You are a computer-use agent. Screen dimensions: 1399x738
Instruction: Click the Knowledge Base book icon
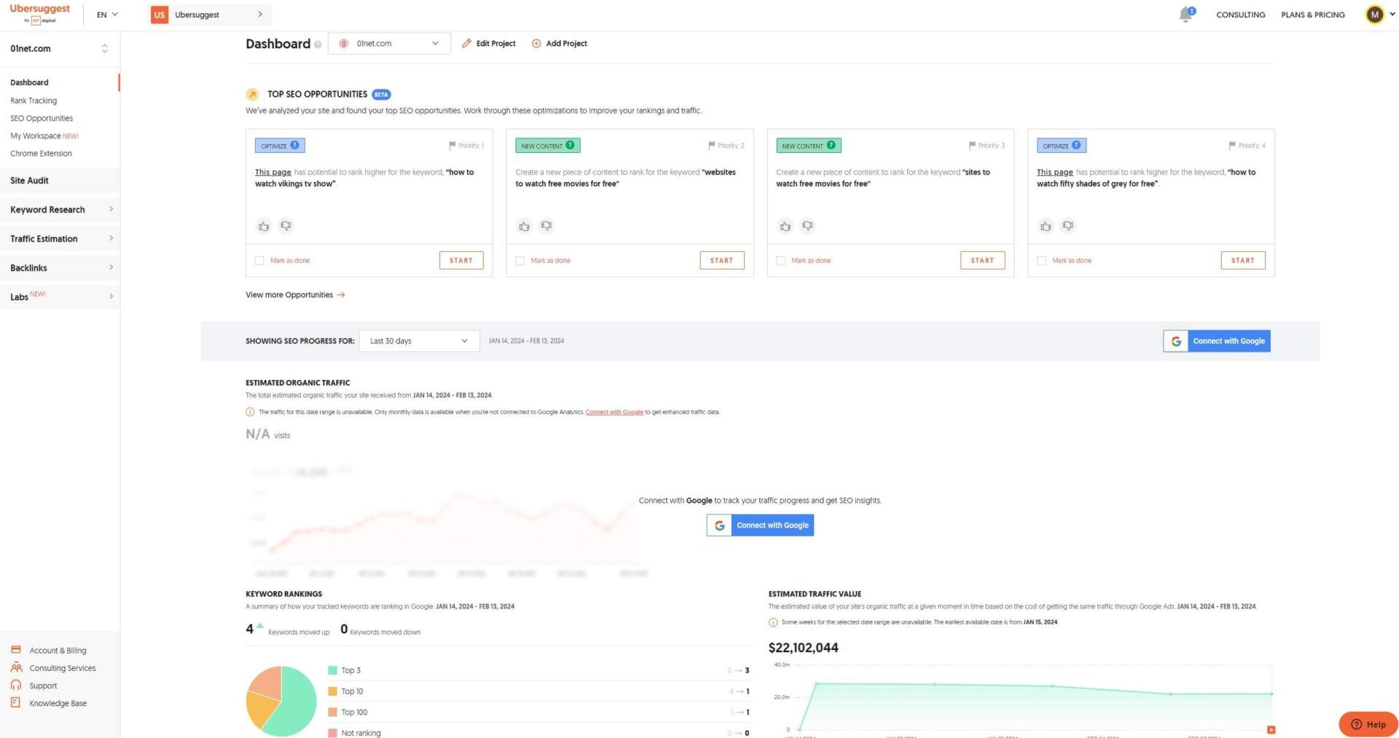pyautogui.click(x=16, y=702)
